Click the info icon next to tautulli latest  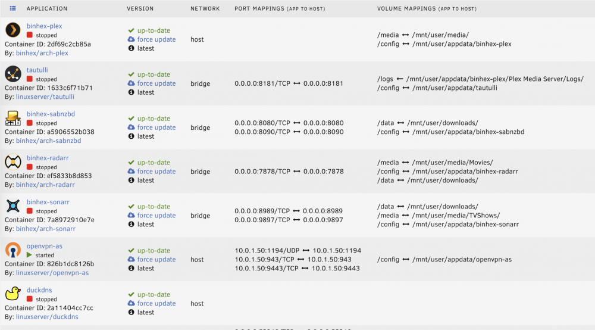pyautogui.click(x=131, y=92)
